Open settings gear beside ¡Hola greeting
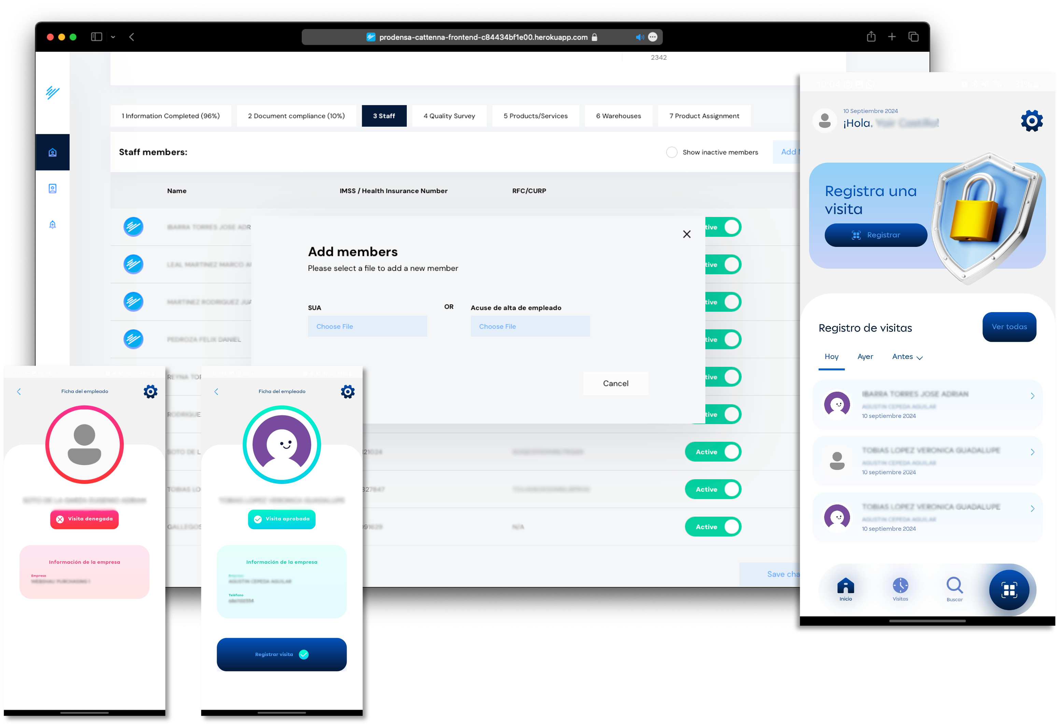 (x=1032, y=121)
